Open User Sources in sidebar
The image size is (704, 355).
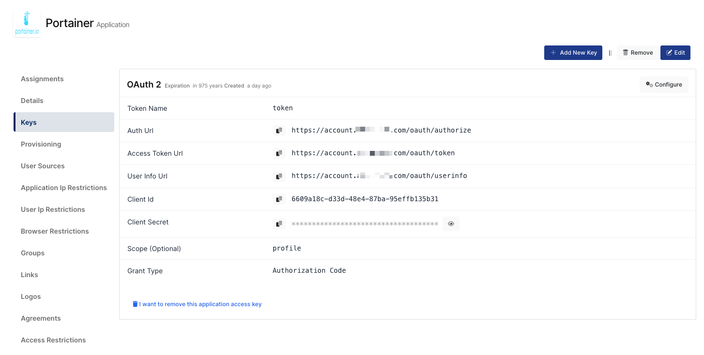[x=43, y=166]
